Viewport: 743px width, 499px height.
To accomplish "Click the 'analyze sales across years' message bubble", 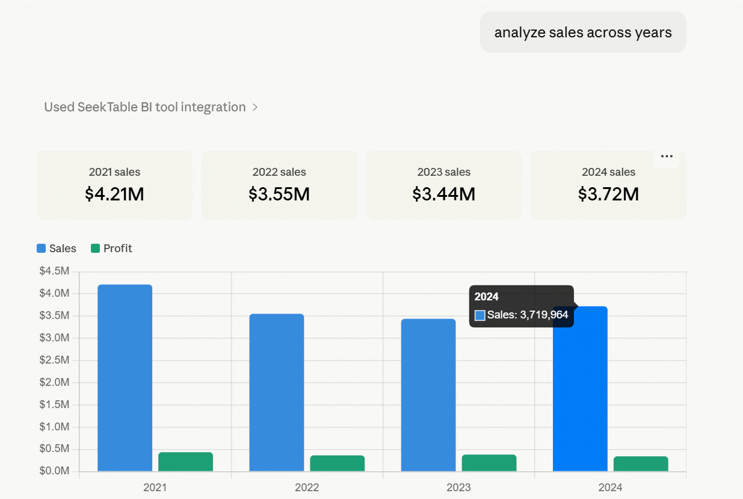I will point(583,33).
